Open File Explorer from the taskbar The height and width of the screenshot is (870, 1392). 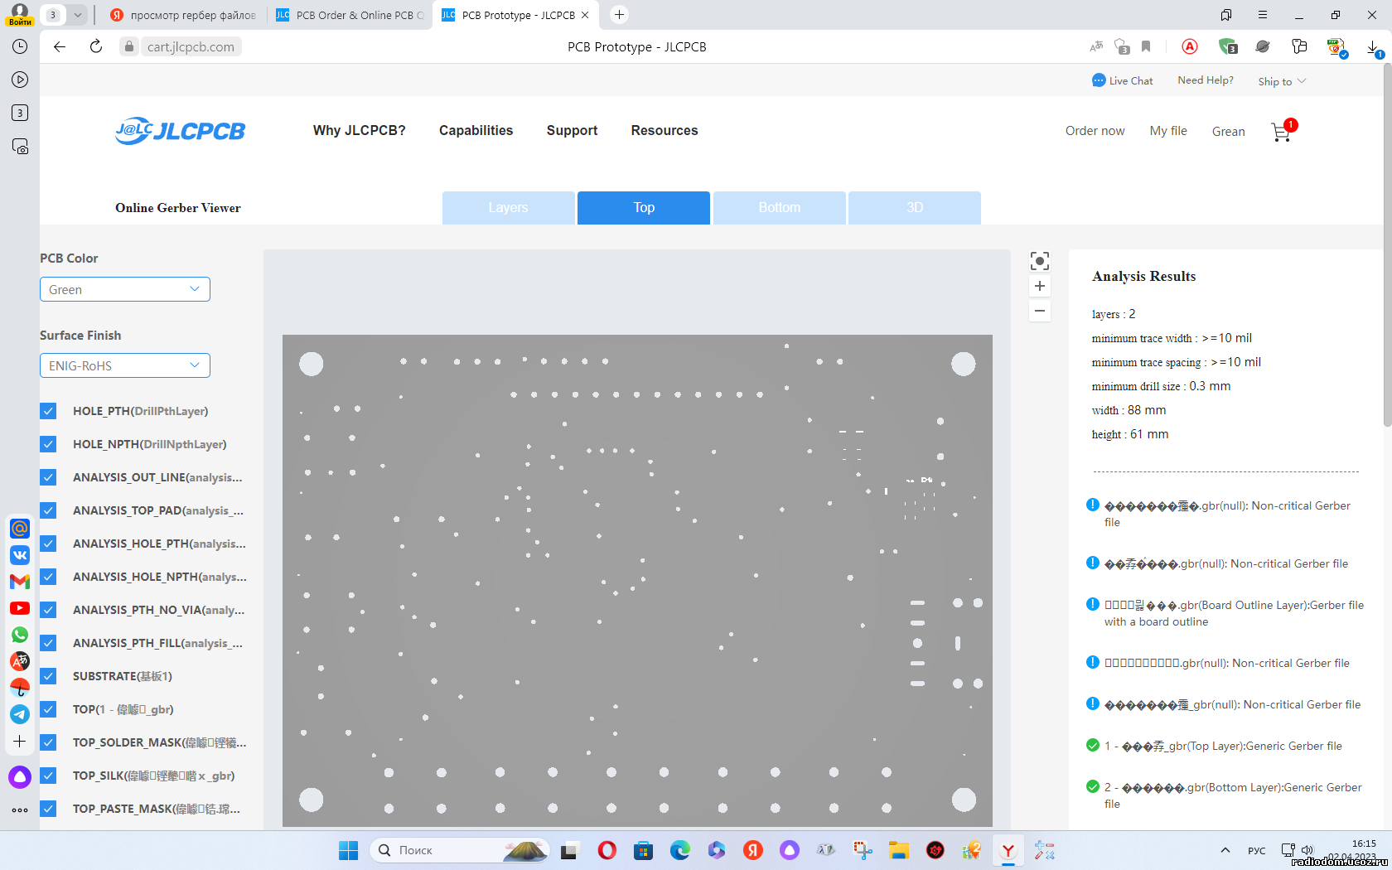899,850
